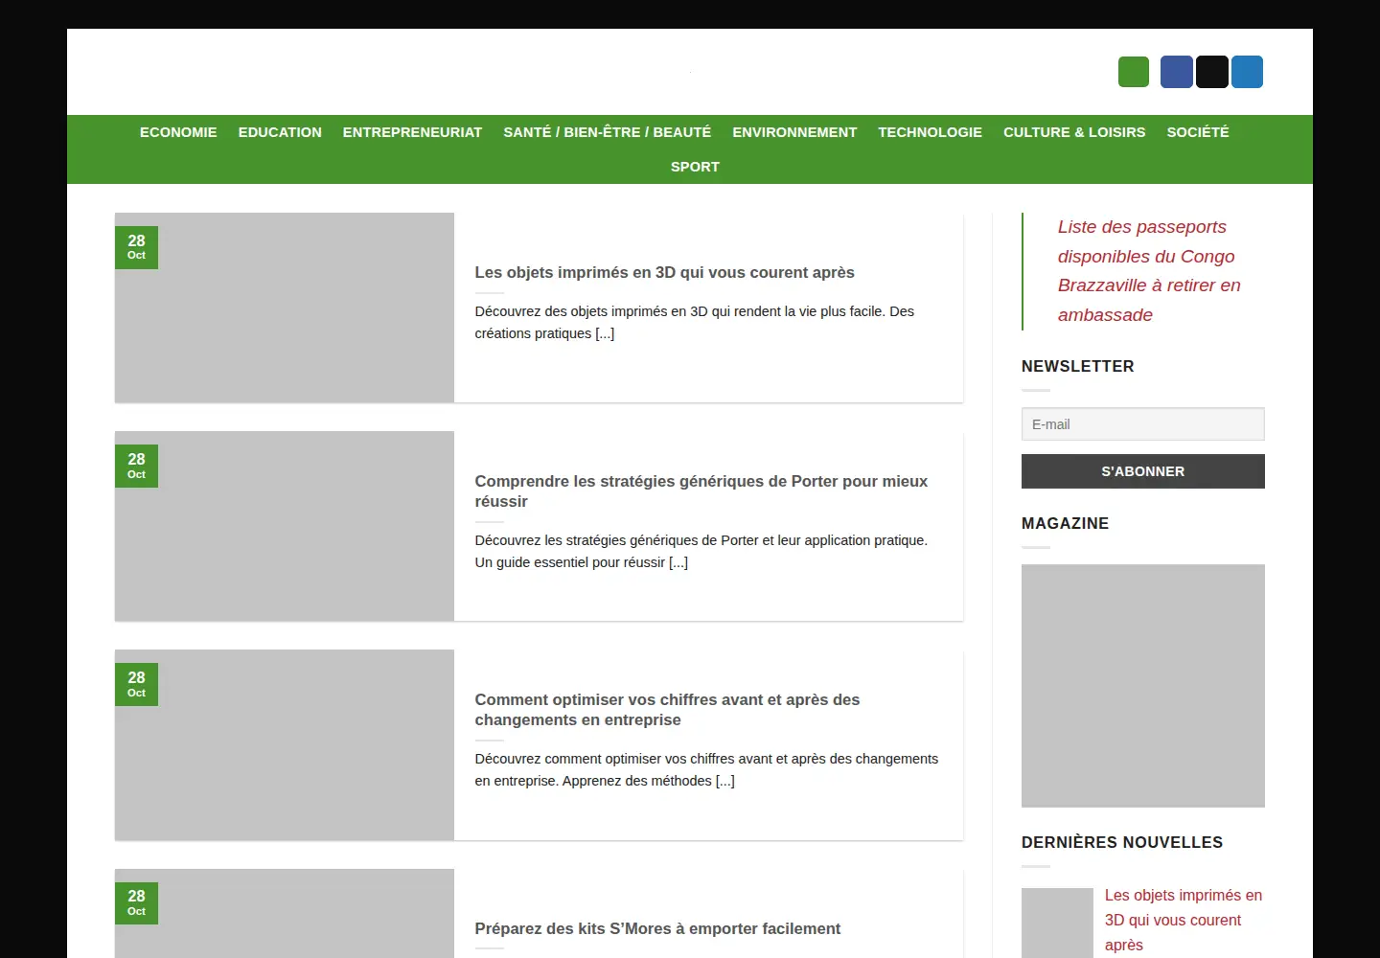Click small thumbnail under Dernières Nouvelles
Image resolution: width=1380 pixels, height=958 pixels.
coord(1057,923)
